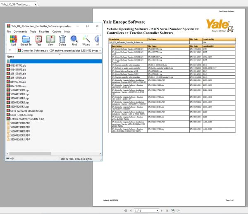The width and height of the screenshot is (248, 214).
Task: Click the 'Total 19 files' status bar text
Action: (x=76, y=159)
